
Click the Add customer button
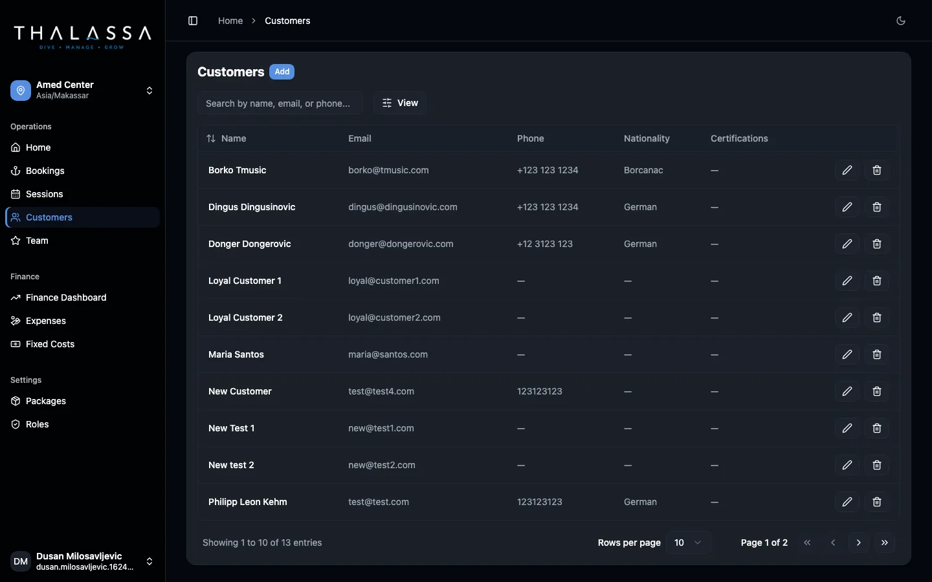(282, 72)
